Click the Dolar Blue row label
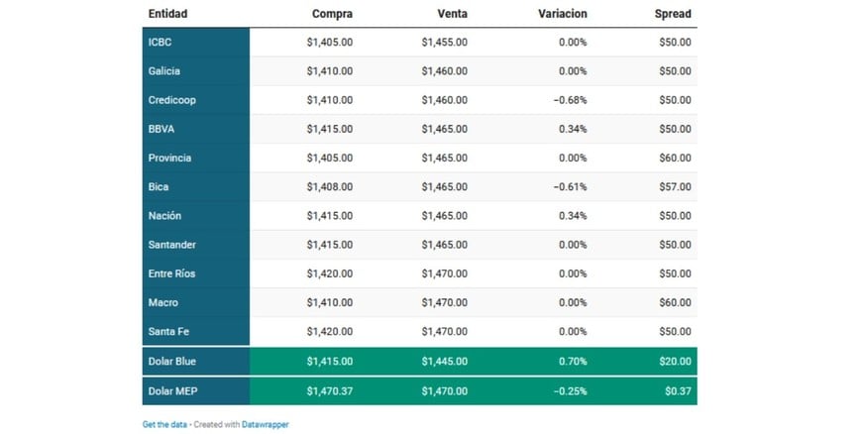Viewport: 862px width, 434px height. (172, 362)
